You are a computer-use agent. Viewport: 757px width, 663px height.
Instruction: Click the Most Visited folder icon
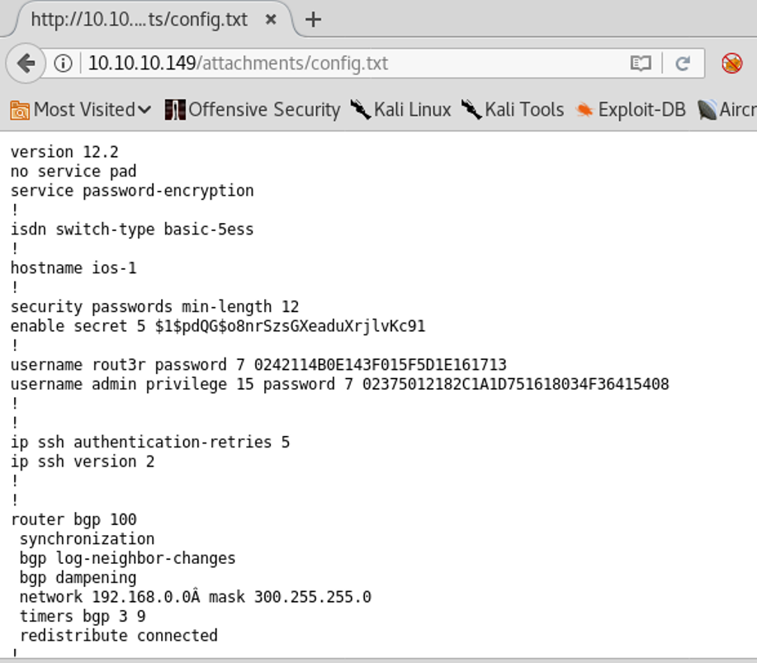tap(20, 110)
